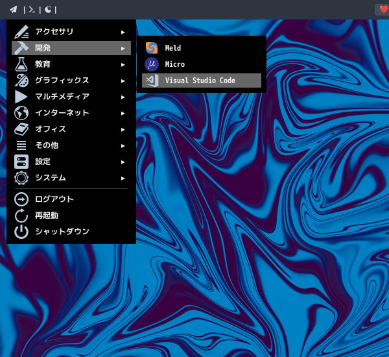Open the その他 menu category
Image resolution: width=389 pixels, height=357 pixels.
pyautogui.click(x=71, y=145)
